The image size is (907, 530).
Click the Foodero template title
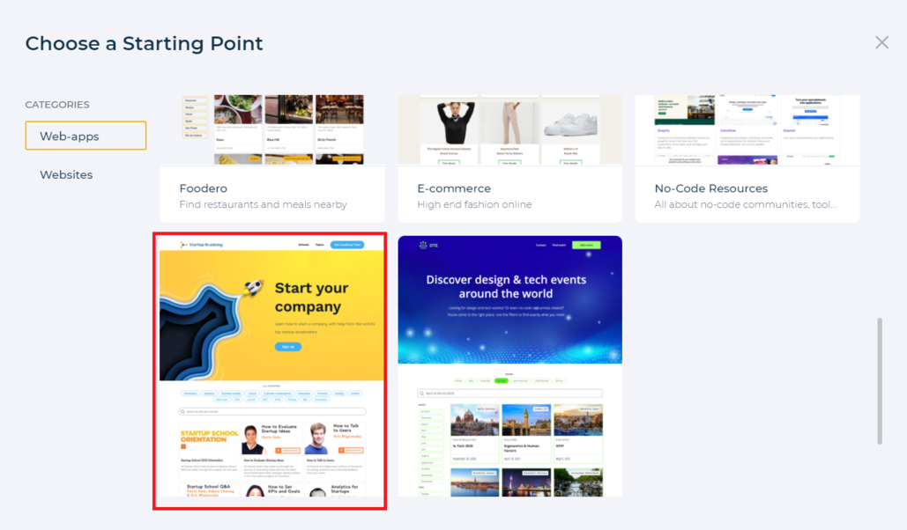tap(203, 188)
